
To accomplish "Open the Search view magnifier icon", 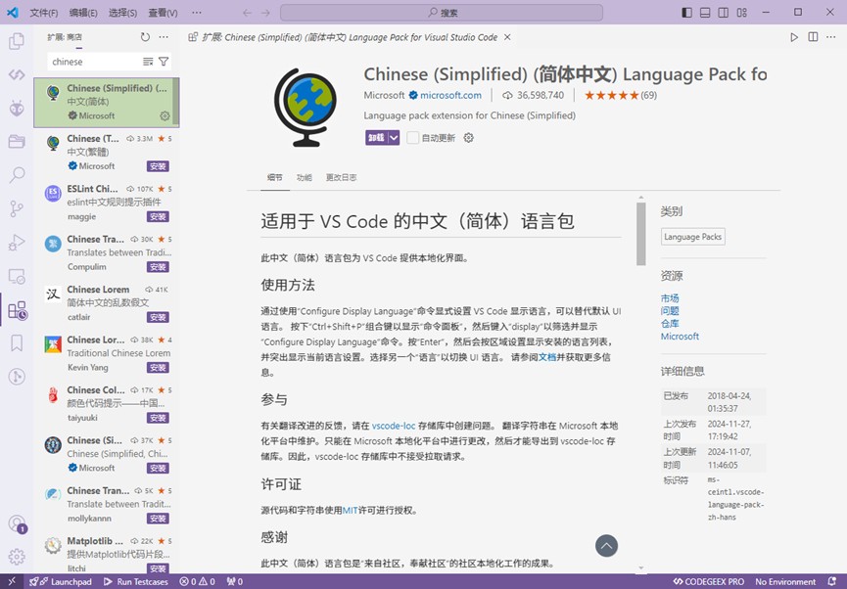I will (x=17, y=175).
